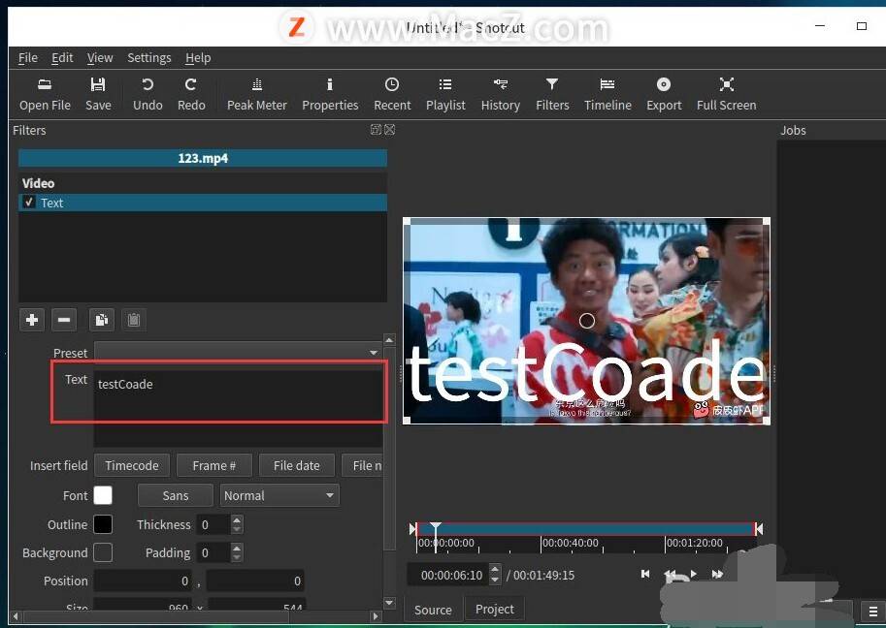
Task: Open the black Outline color swatch
Action: 102,524
